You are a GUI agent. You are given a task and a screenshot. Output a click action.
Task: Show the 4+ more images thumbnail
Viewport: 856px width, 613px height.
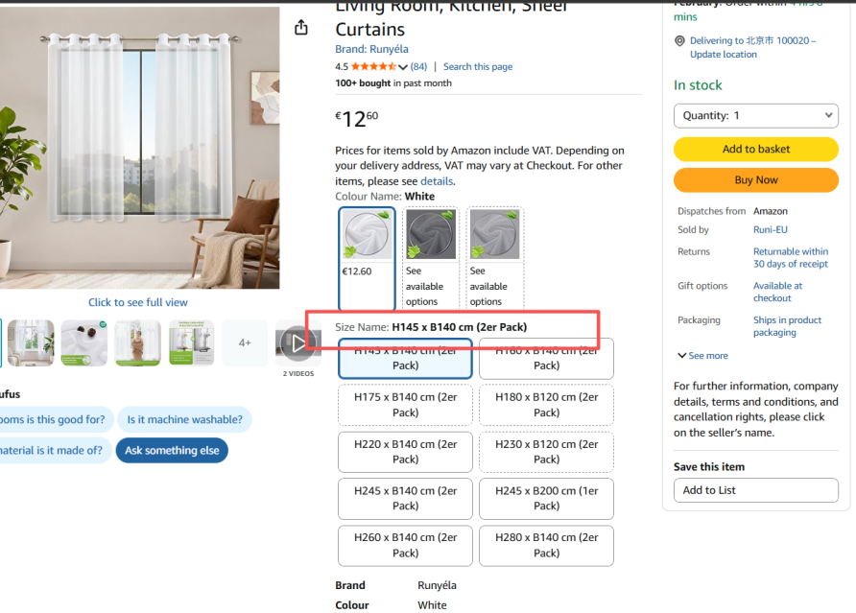pos(245,342)
